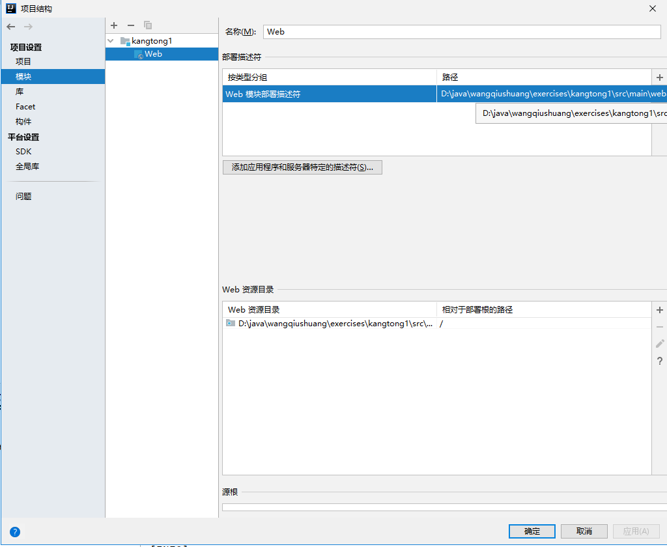This screenshot has width=667, height=547.
Task: Open the Facet settings section
Action: 25,107
